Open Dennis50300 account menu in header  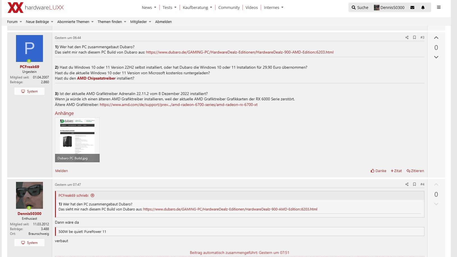[x=389, y=8]
